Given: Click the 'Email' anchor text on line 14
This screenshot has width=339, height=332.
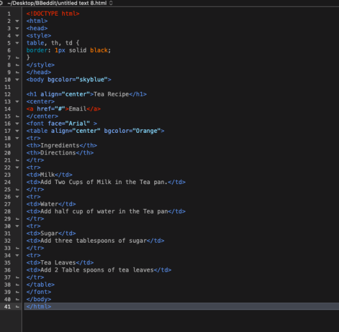Looking at the screenshot, I should (77, 109).
